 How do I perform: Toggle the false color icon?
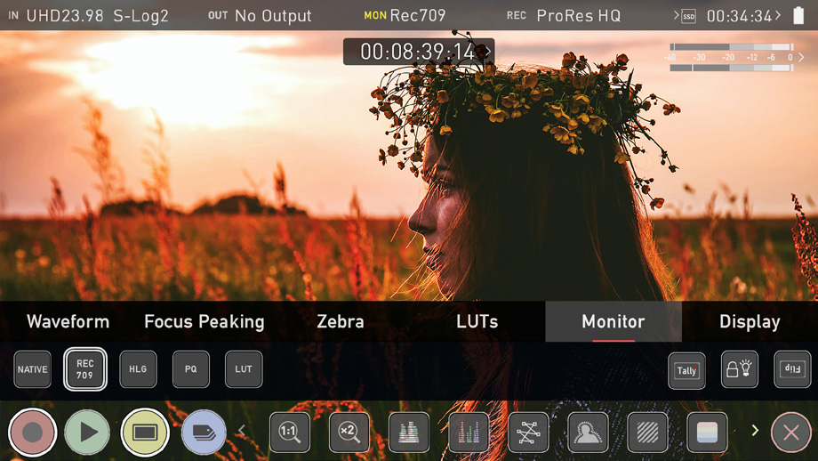coord(707,433)
